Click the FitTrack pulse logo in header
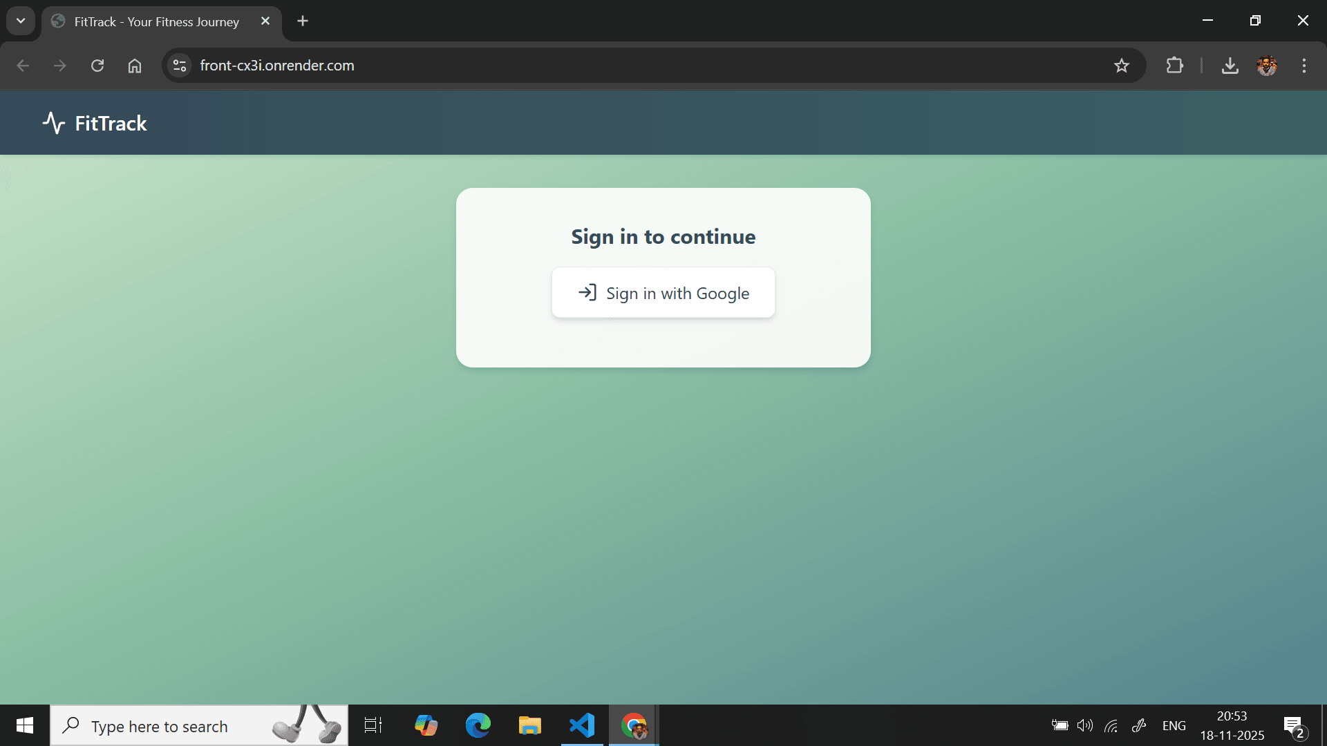 tap(54, 122)
